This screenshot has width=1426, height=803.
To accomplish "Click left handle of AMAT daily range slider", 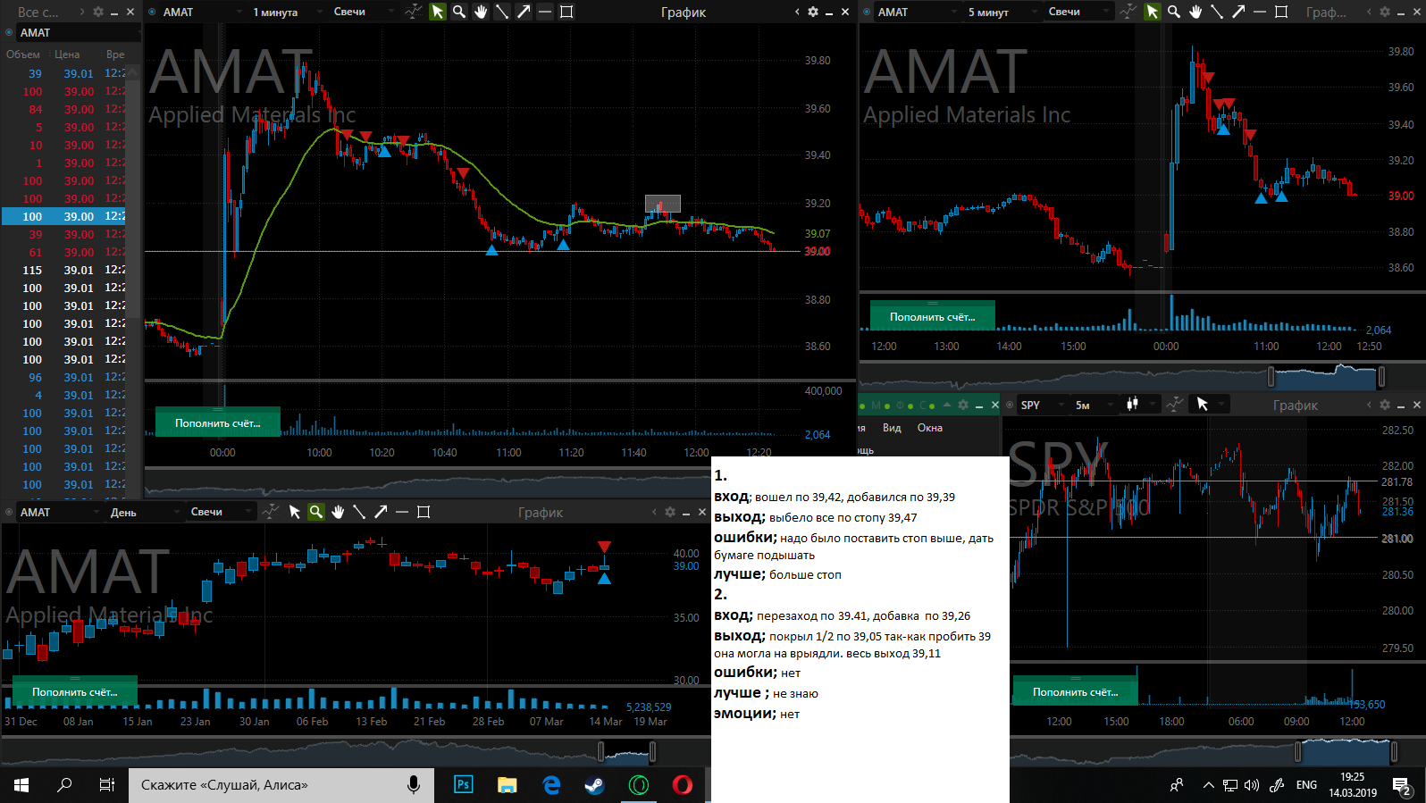I will [601, 752].
